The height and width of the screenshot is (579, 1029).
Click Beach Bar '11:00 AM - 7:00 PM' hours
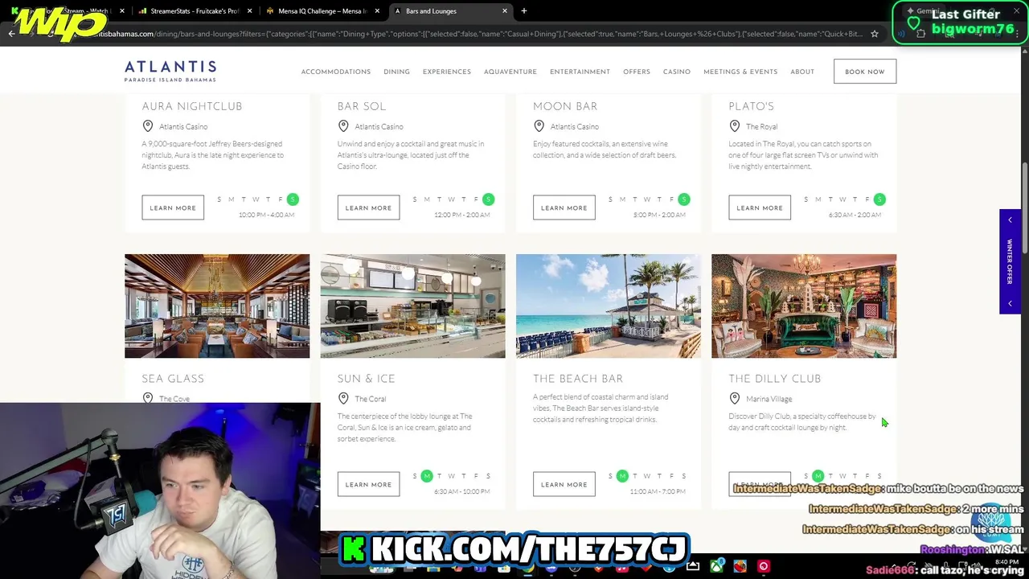click(658, 491)
